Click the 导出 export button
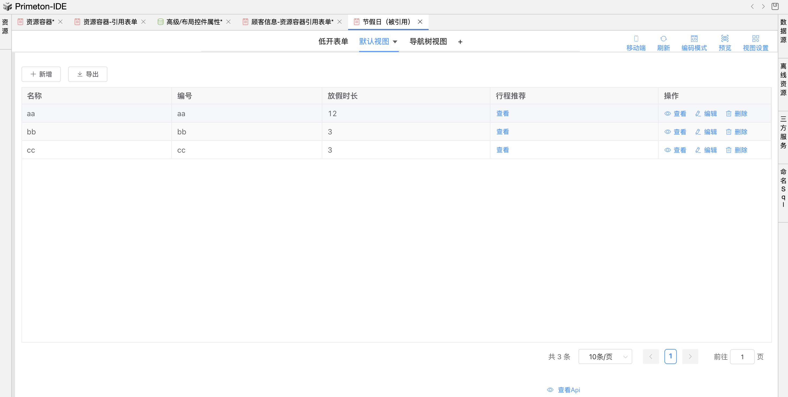The image size is (788, 397). click(88, 74)
